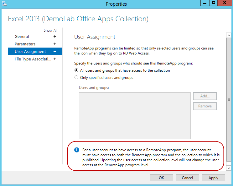
Task: Click the Show All link
Action: point(50,30)
